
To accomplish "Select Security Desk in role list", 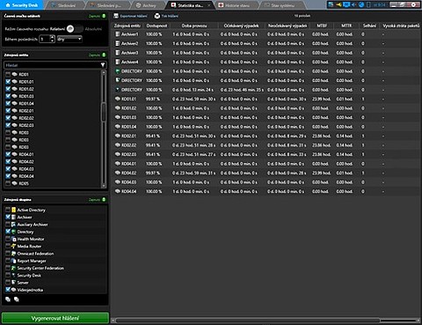I will 29,275.
